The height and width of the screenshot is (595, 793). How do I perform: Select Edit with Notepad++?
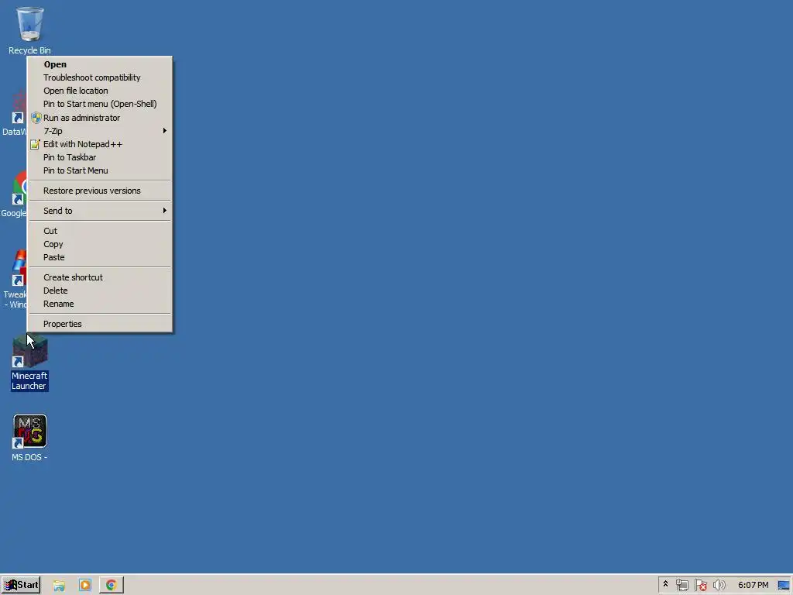100,144
